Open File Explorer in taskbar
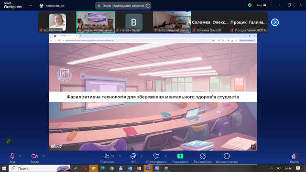 tap(94, 168)
